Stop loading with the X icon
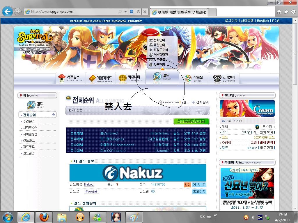Viewport: 298px width, 223px height. click(x=145, y=12)
